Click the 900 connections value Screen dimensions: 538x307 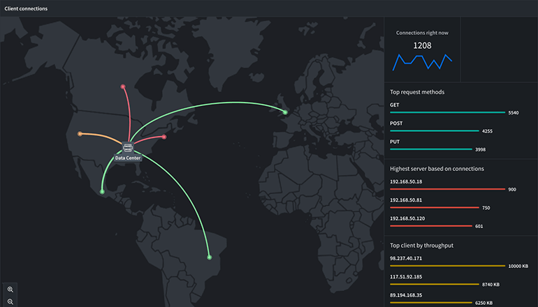512,190
